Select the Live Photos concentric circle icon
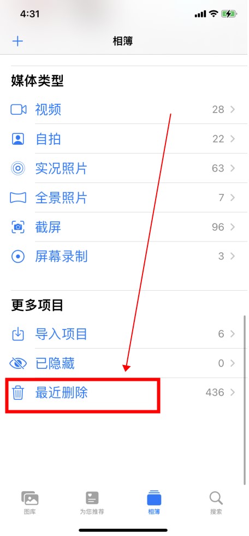This screenshot has width=249, height=536. (18, 168)
